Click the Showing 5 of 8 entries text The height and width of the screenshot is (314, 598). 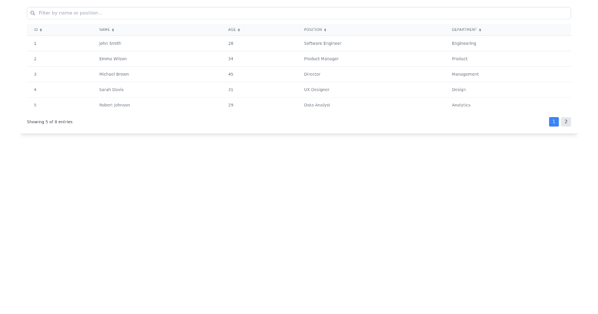pyautogui.click(x=50, y=122)
